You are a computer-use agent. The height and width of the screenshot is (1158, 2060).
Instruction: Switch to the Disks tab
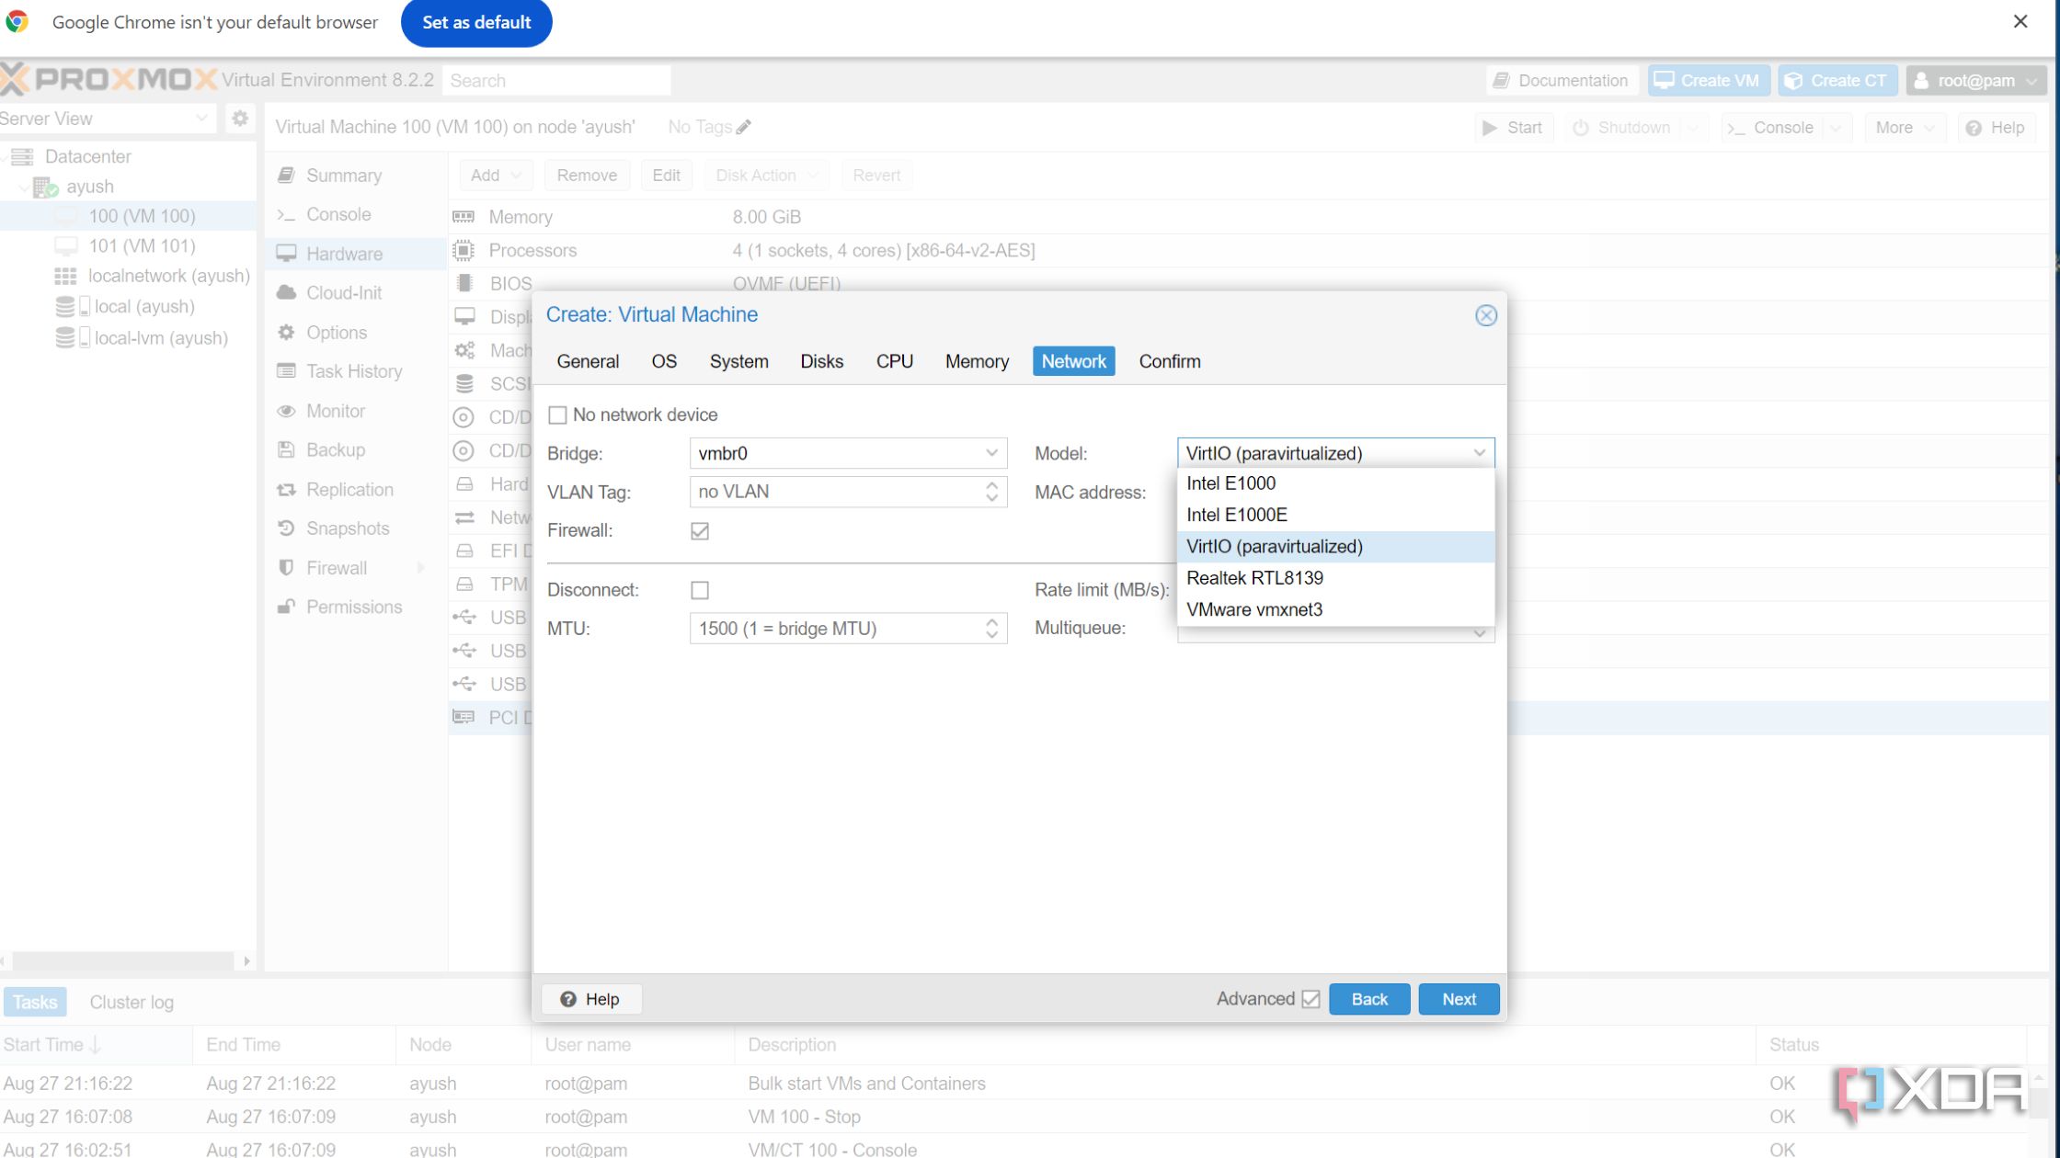821,361
